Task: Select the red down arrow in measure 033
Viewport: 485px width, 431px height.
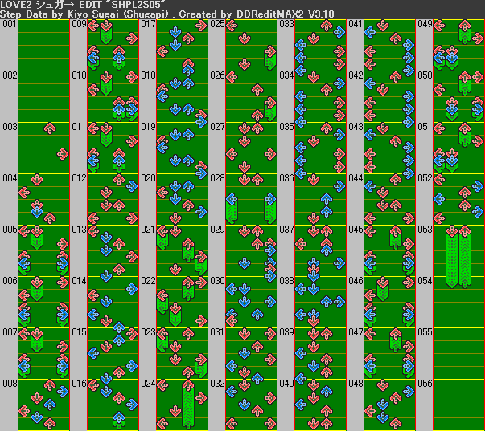Action: [314, 39]
